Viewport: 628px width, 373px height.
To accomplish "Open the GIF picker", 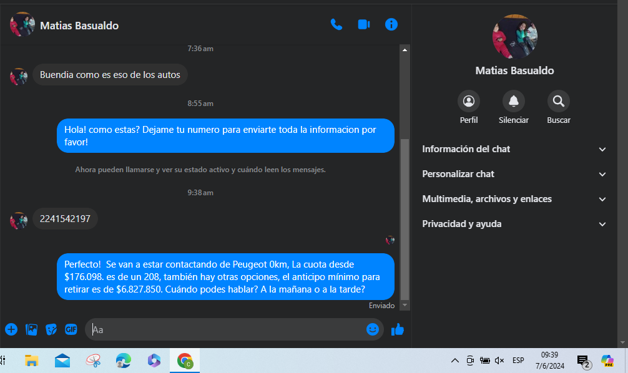I will tap(71, 329).
